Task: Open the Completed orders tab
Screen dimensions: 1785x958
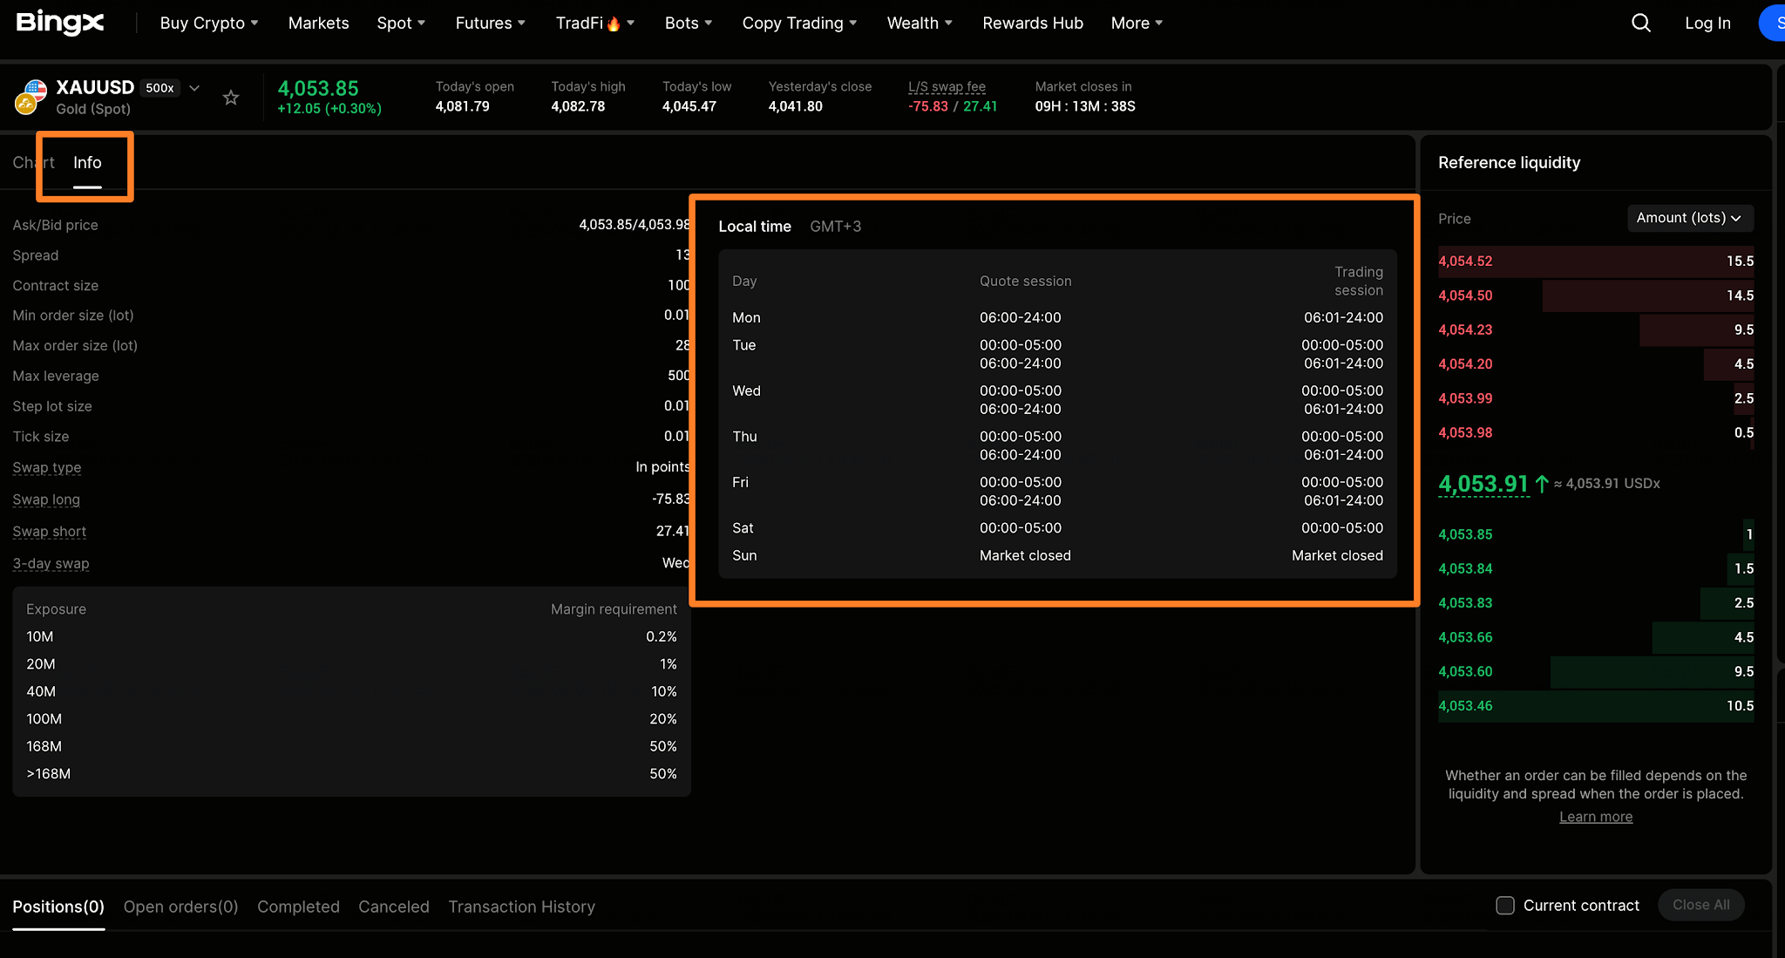Action: click(298, 907)
